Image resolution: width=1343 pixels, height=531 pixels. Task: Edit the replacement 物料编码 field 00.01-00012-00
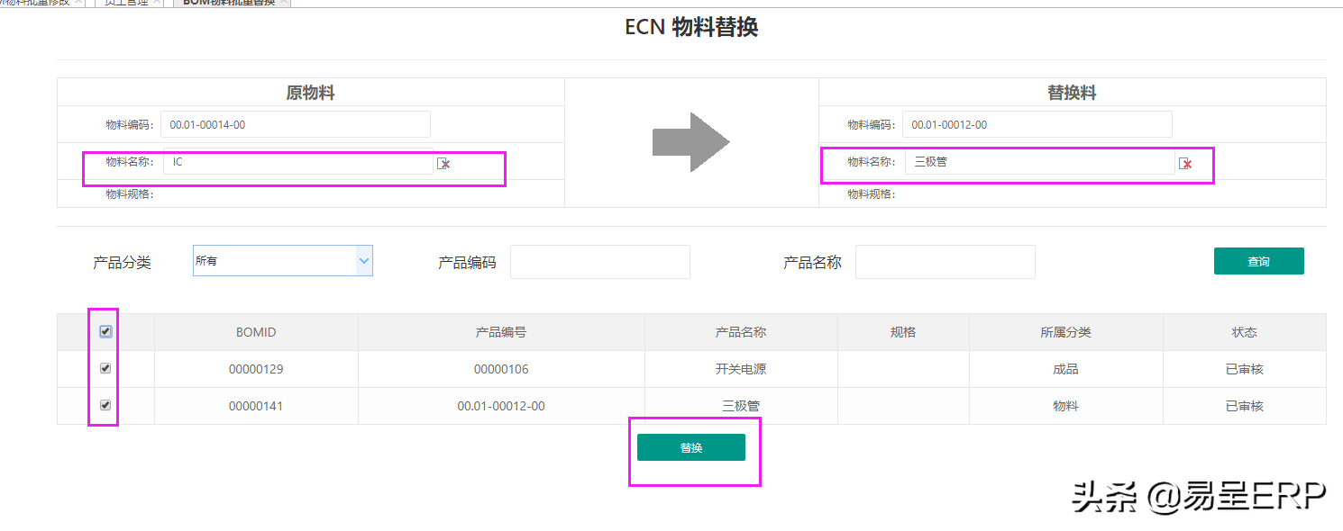1037,125
